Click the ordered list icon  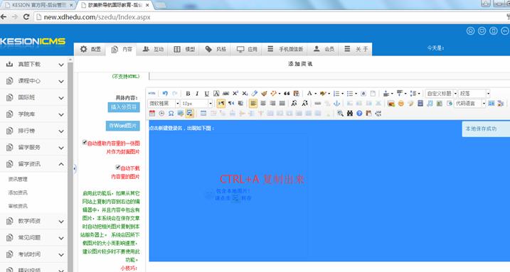(x=336, y=94)
